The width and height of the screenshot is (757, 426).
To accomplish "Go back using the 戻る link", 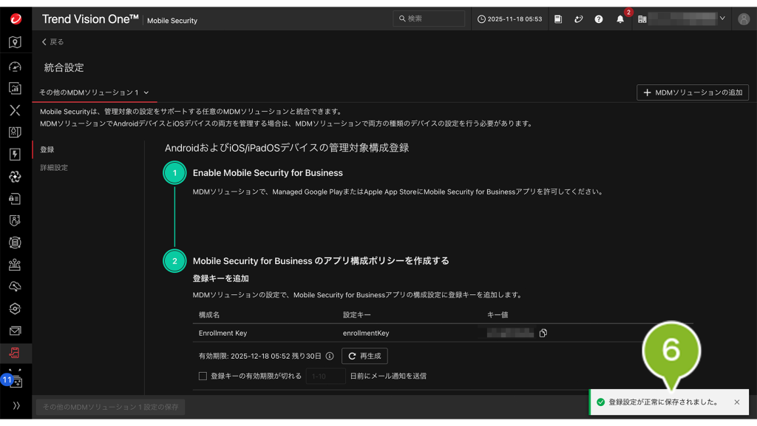I will pyautogui.click(x=52, y=42).
